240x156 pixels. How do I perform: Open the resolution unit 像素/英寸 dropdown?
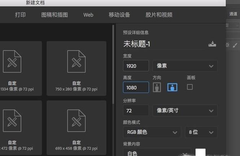tap(185, 111)
